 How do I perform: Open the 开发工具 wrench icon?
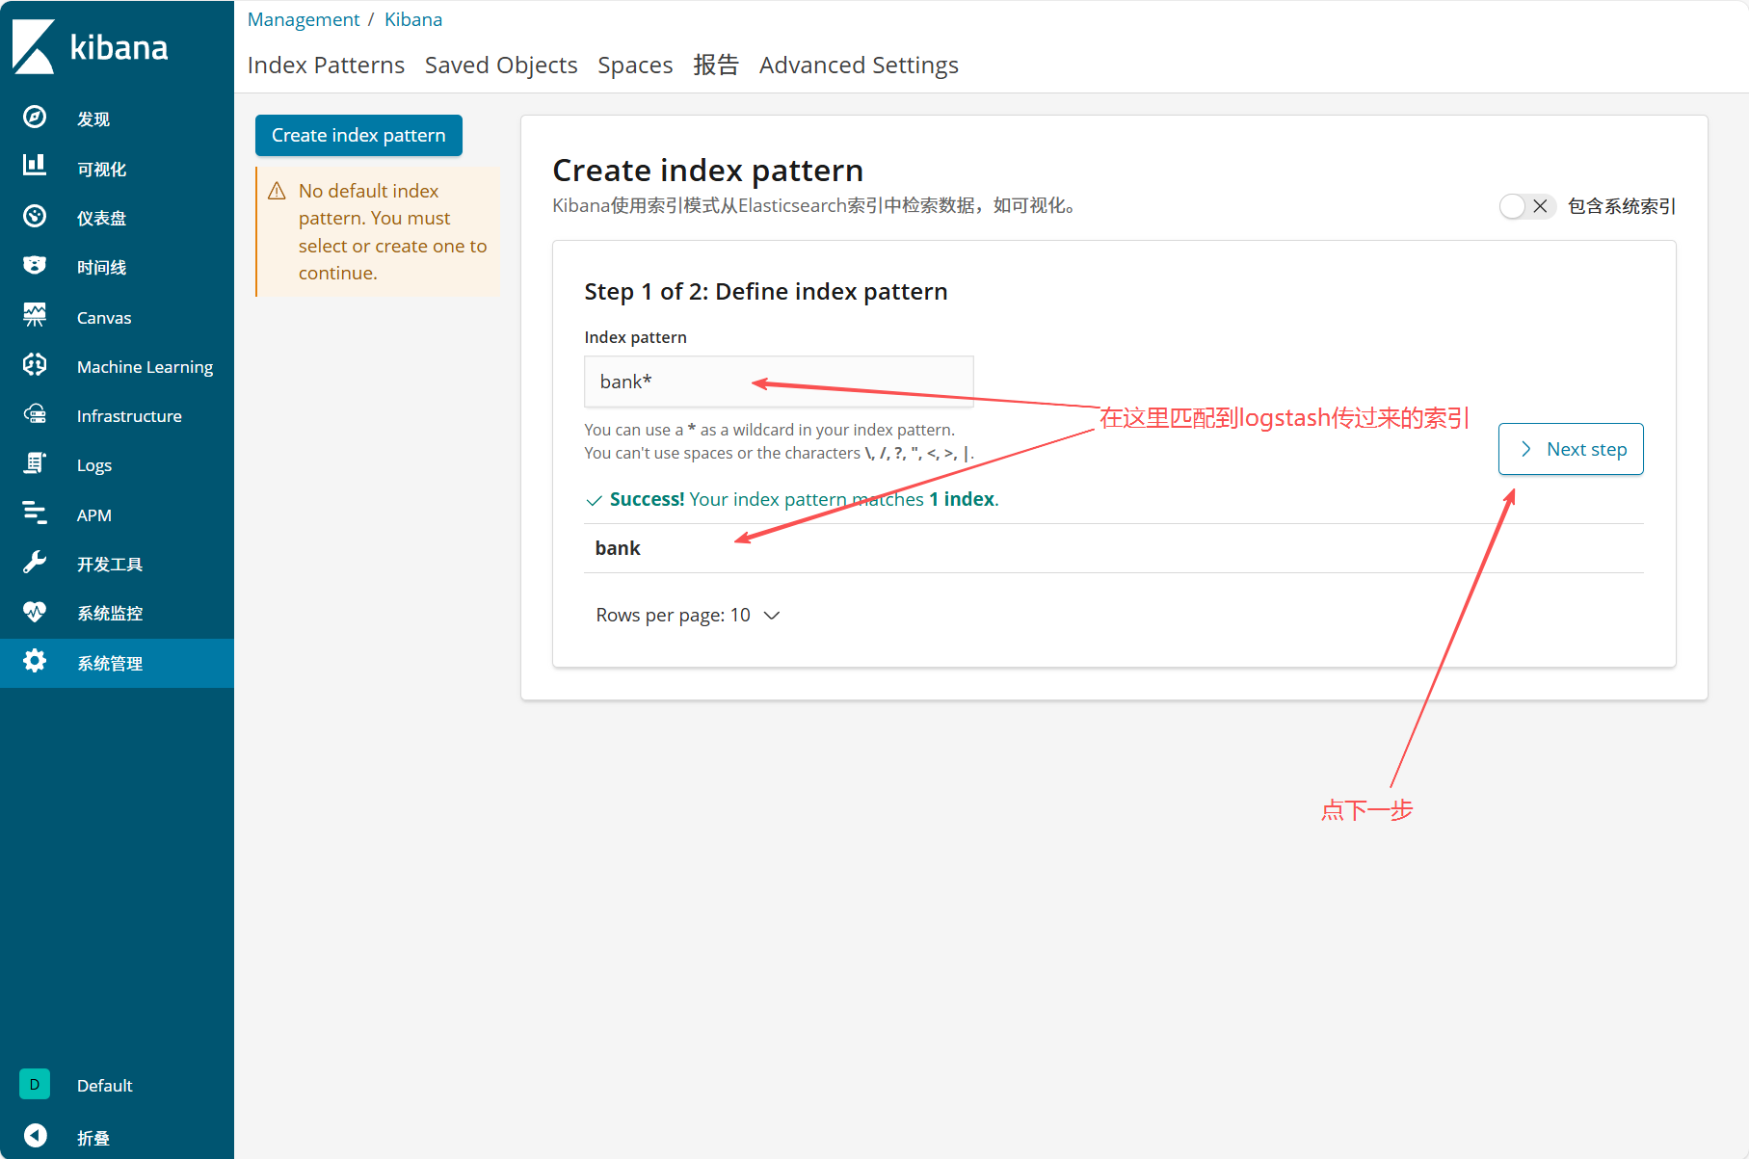tap(35, 562)
